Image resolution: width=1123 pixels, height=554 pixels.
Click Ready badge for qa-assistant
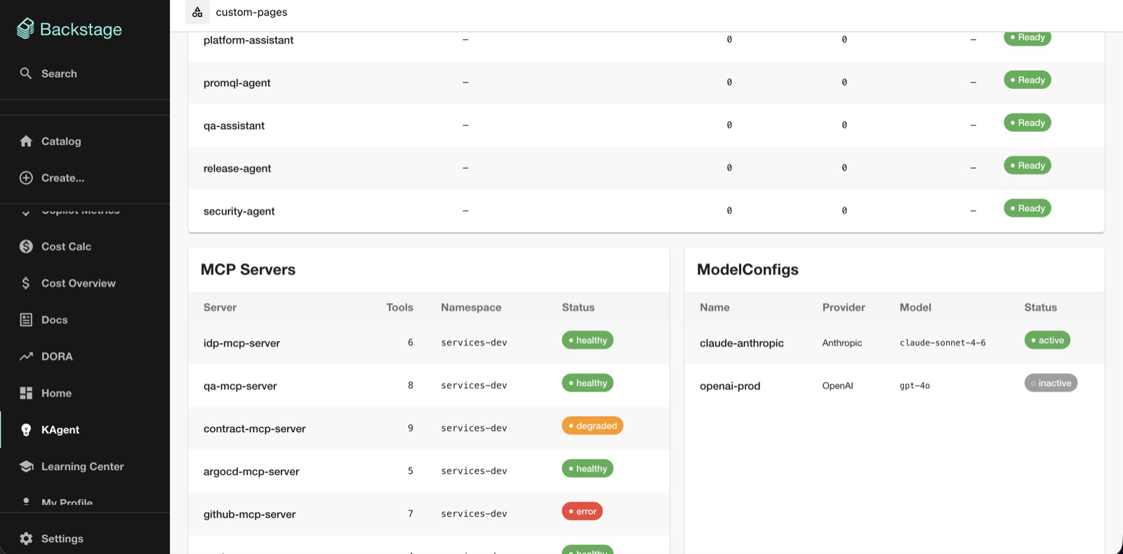pyautogui.click(x=1027, y=123)
